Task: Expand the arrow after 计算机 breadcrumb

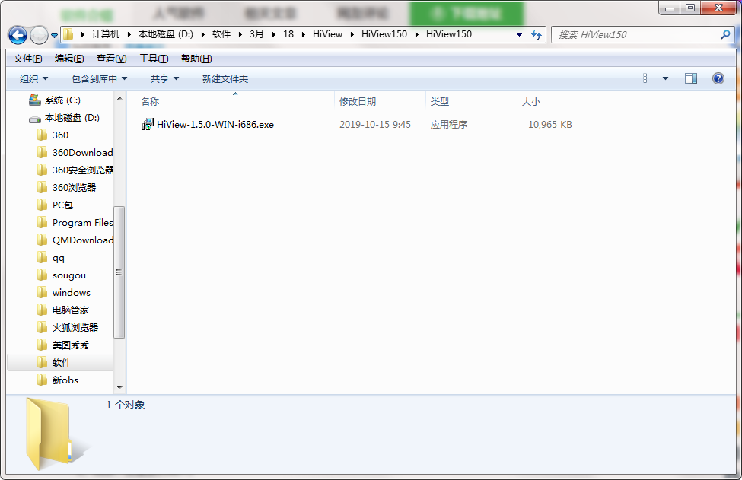Action: pyautogui.click(x=129, y=34)
